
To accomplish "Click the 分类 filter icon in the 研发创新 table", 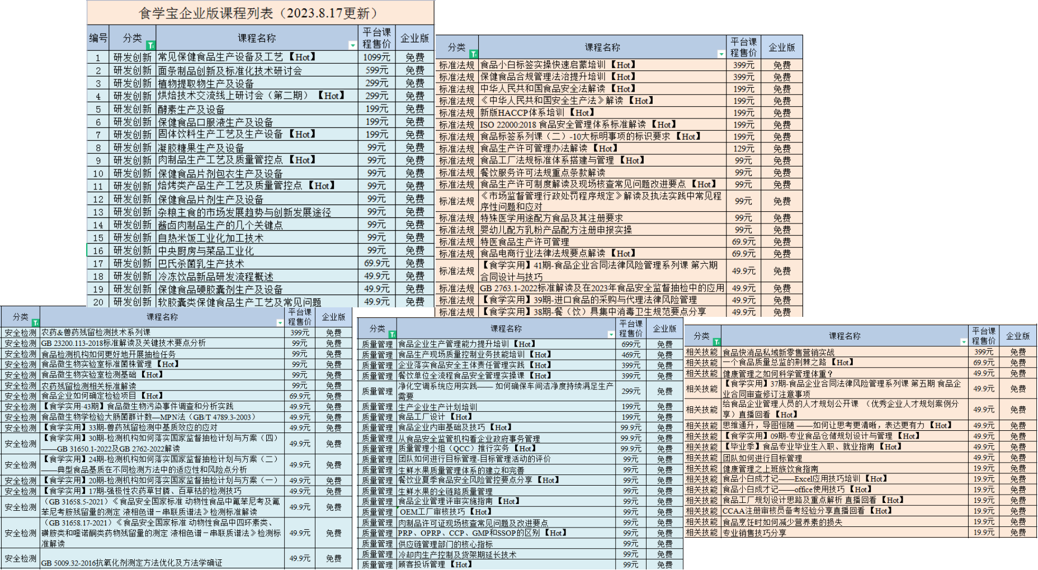I will click(x=150, y=45).
